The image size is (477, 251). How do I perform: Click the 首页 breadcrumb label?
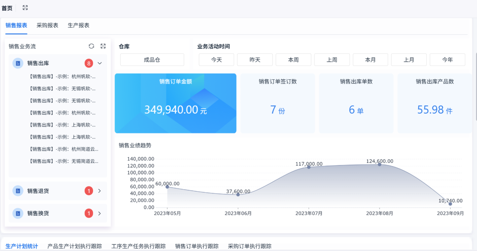(7, 8)
